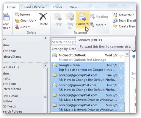141x118 pixels.
Task: Click the Junk block icon
Action: tap(17, 27)
